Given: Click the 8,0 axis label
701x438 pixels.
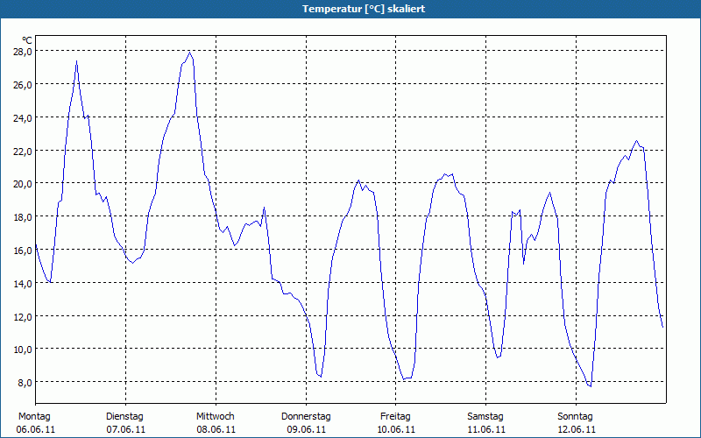Looking at the screenshot, I should coord(25,383).
